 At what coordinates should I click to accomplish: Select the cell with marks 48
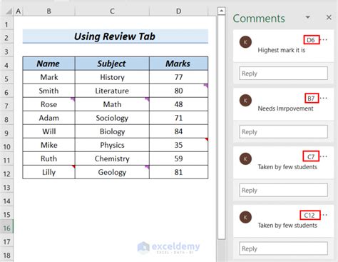tap(178, 104)
